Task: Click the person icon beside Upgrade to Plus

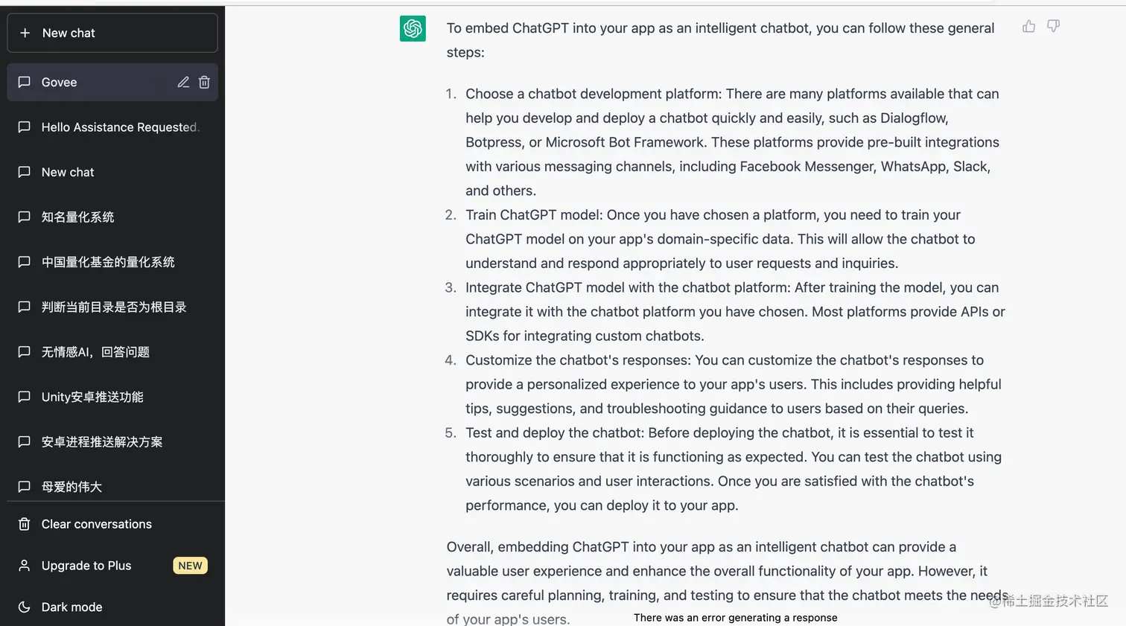Action: click(25, 566)
